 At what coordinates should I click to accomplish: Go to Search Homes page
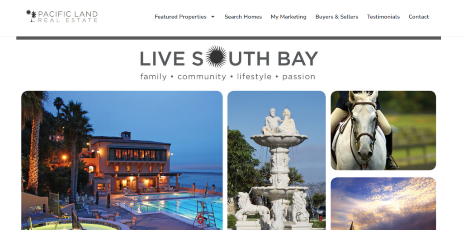[243, 17]
